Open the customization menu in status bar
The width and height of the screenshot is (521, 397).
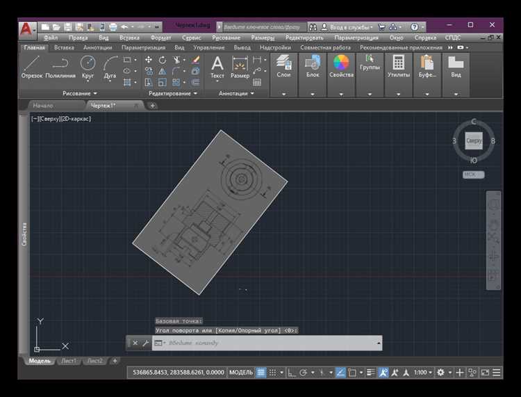click(497, 373)
